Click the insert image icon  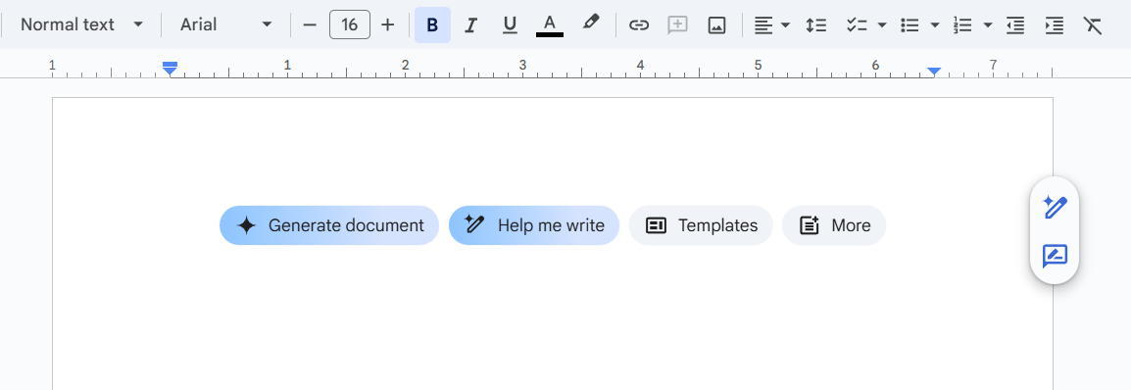[716, 25]
